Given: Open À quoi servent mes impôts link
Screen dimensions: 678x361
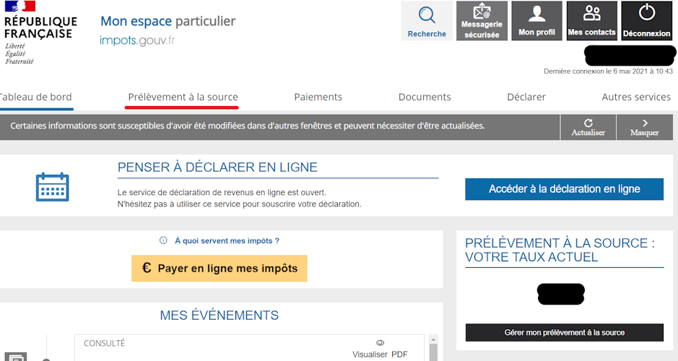Looking at the screenshot, I should (x=227, y=241).
